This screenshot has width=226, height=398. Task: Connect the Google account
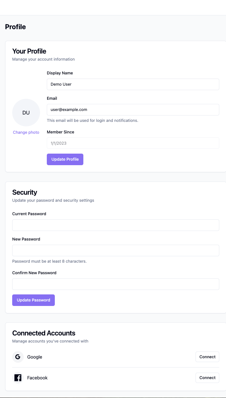coord(207,357)
